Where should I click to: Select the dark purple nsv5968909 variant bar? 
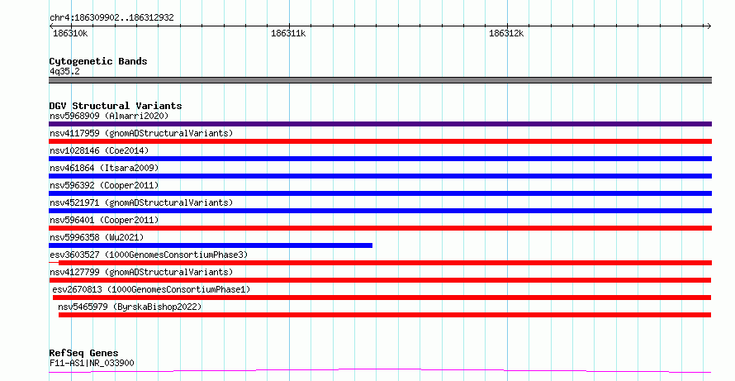point(380,124)
